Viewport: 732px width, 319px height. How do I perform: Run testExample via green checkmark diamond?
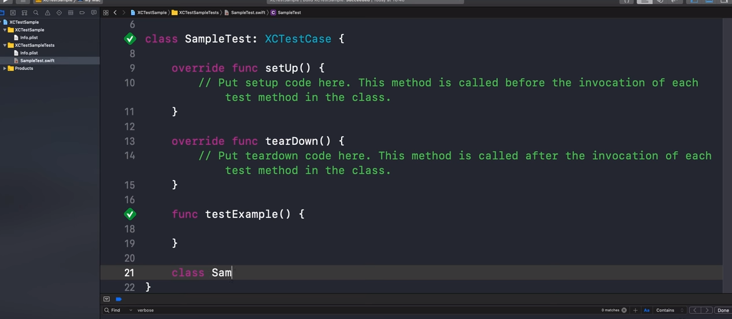point(130,214)
